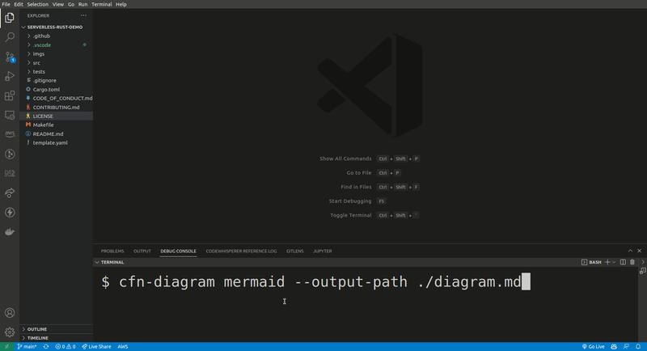Click the notifications bell in status bar
Viewport: 647px width, 351px height.
(x=638, y=347)
